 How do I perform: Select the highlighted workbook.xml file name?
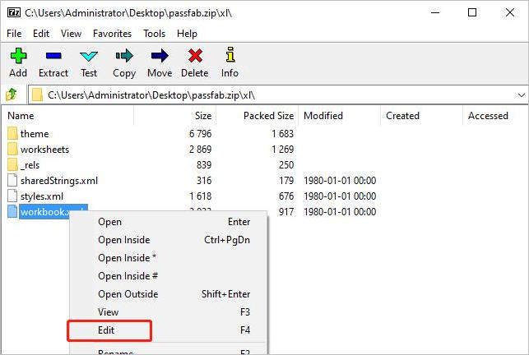[x=53, y=212]
